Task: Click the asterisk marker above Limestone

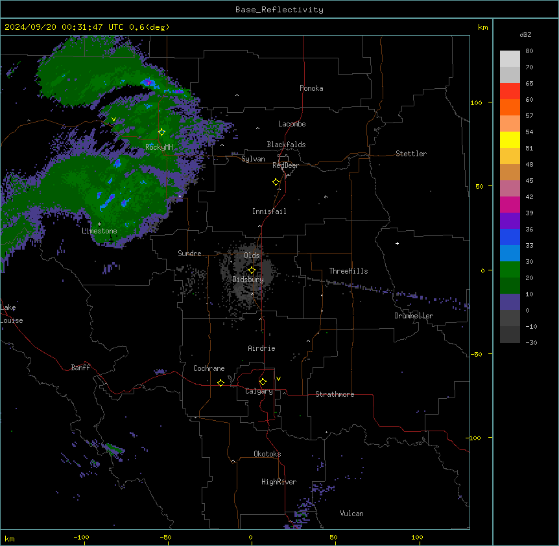Action: [99, 224]
